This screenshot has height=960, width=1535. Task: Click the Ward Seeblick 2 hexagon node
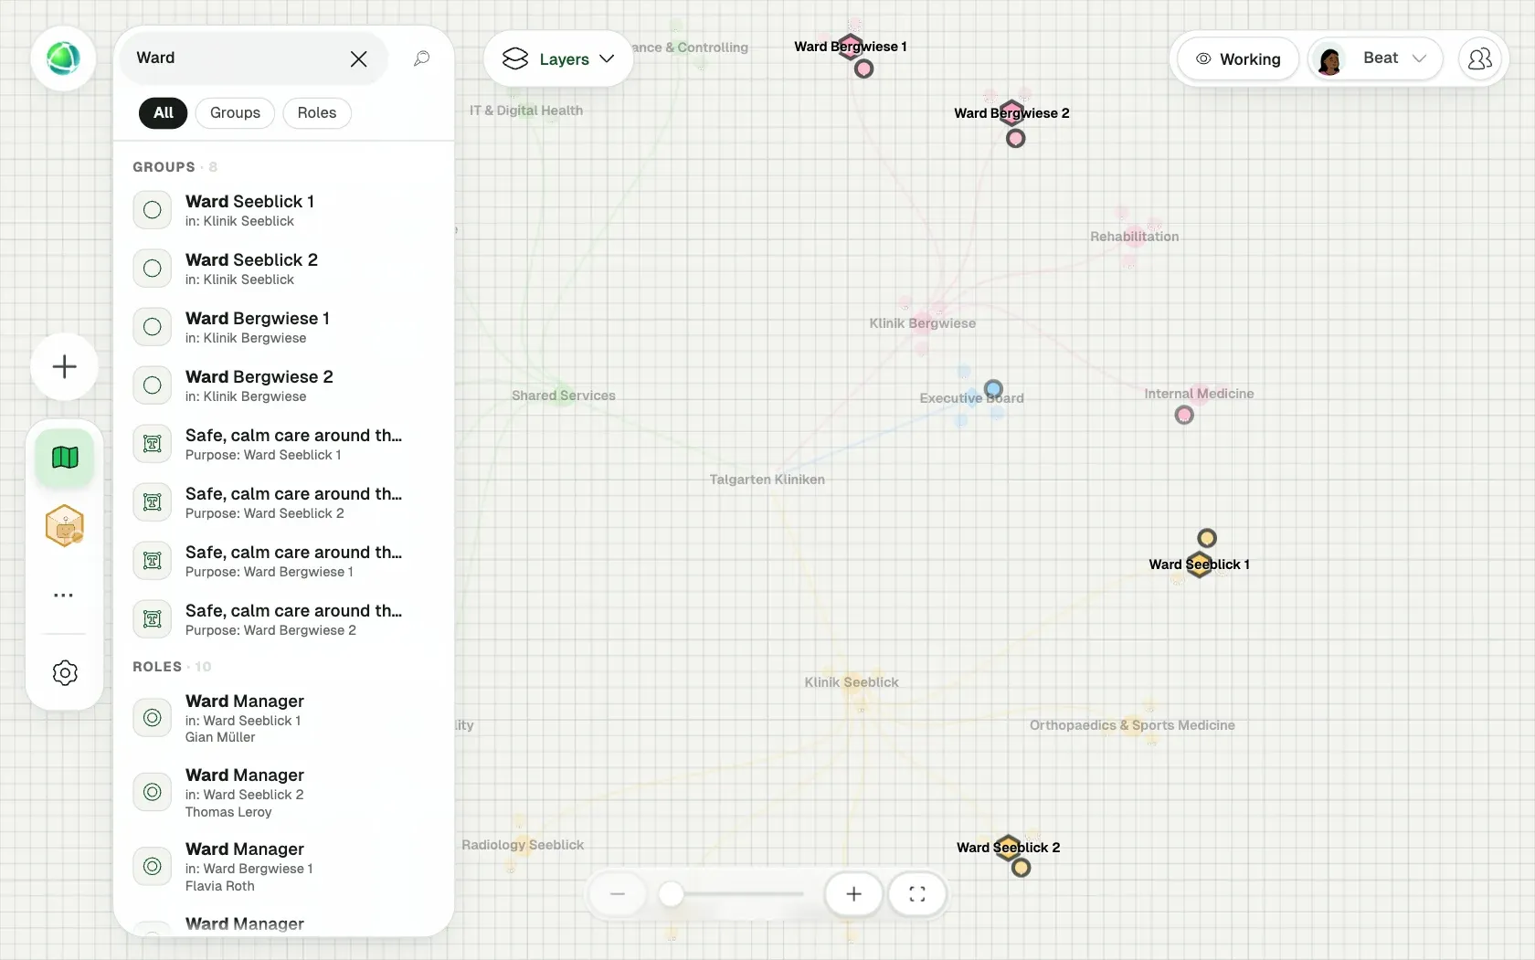tap(1008, 848)
